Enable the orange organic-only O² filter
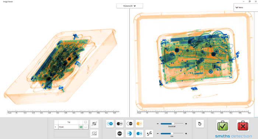 [139, 124]
